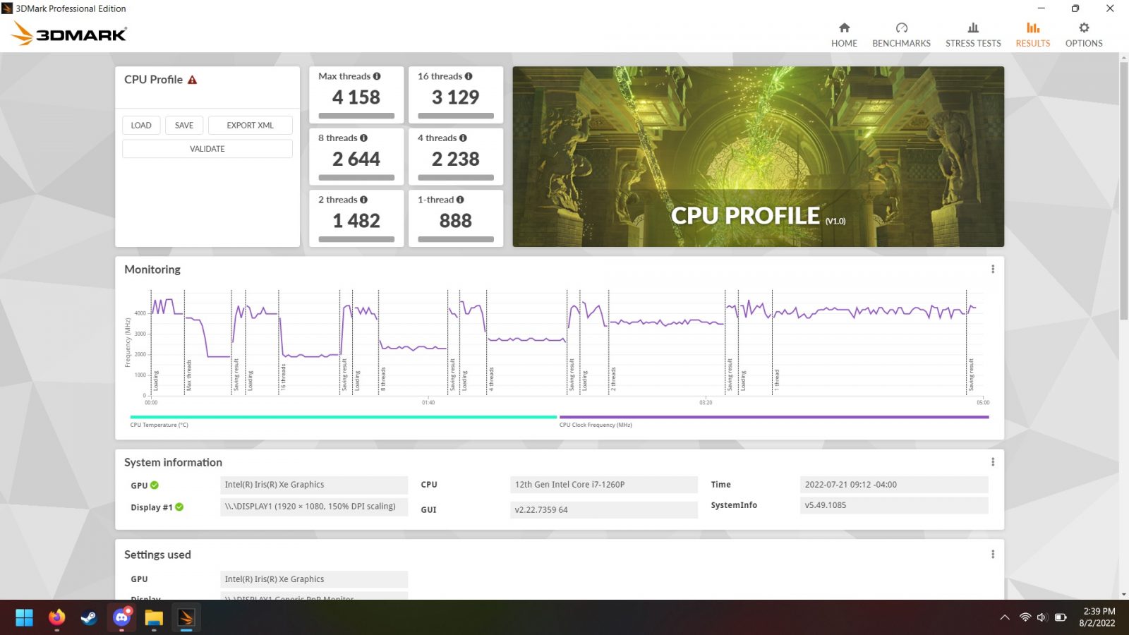This screenshot has height=635, width=1129.
Task: Click the Max threads score progress bar
Action: tap(356, 116)
